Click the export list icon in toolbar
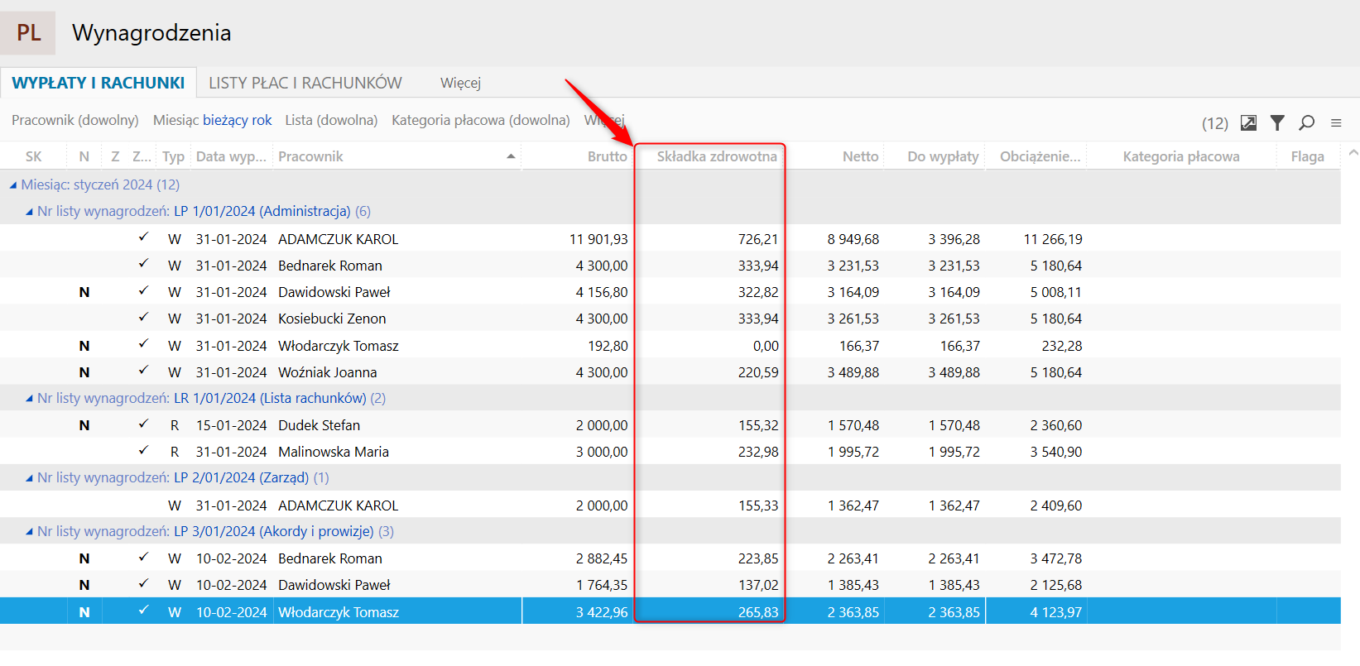The image size is (1360, 666). (x=1248, y=123)
